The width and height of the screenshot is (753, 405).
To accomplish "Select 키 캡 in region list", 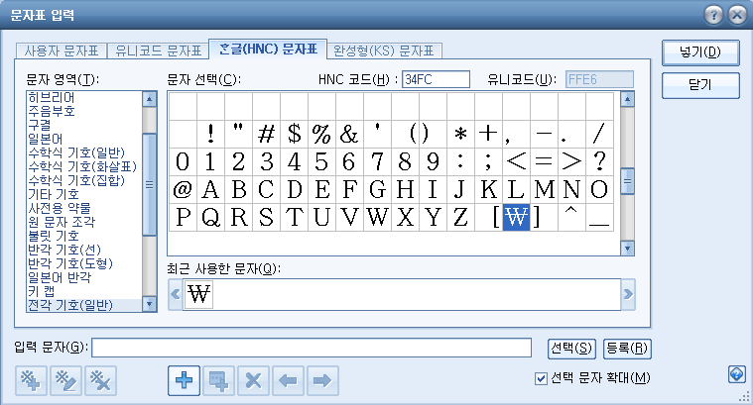I will tap(84, 292).
